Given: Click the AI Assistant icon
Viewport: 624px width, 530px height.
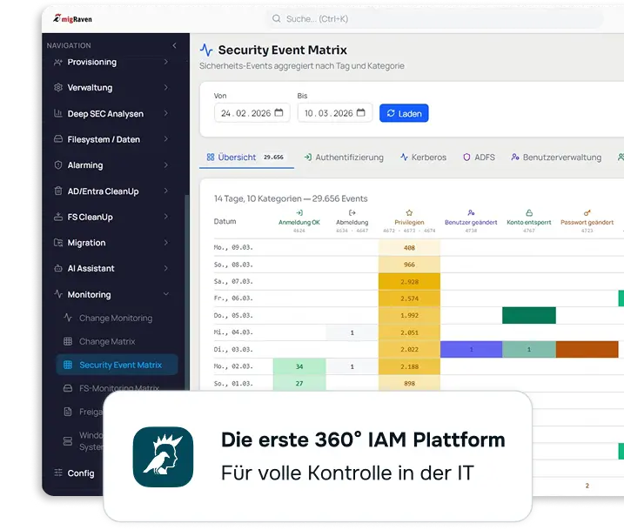Looking at the screenshot, I should [x=58, y=269].
